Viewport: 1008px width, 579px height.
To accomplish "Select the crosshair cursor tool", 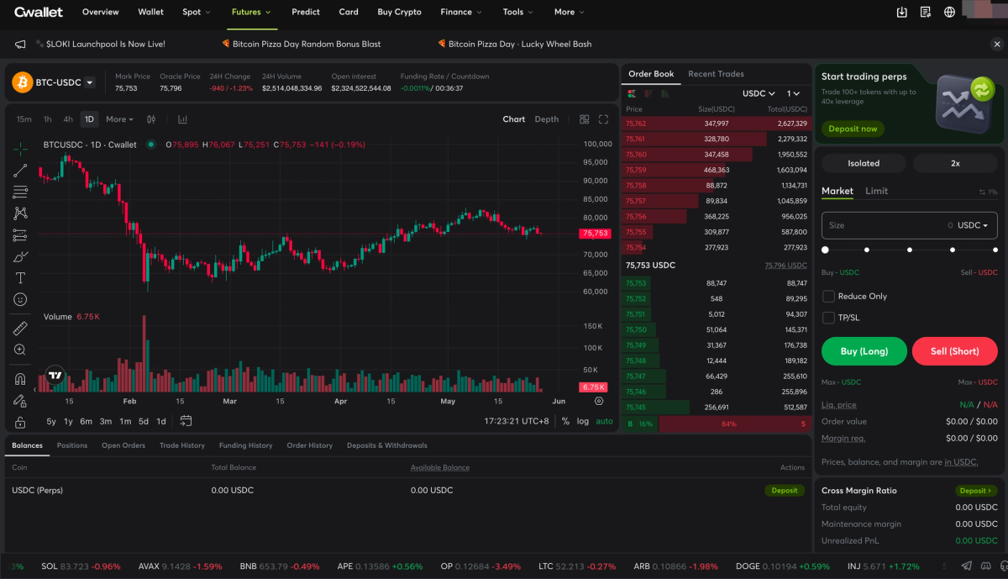I will (x=20, y=149).
